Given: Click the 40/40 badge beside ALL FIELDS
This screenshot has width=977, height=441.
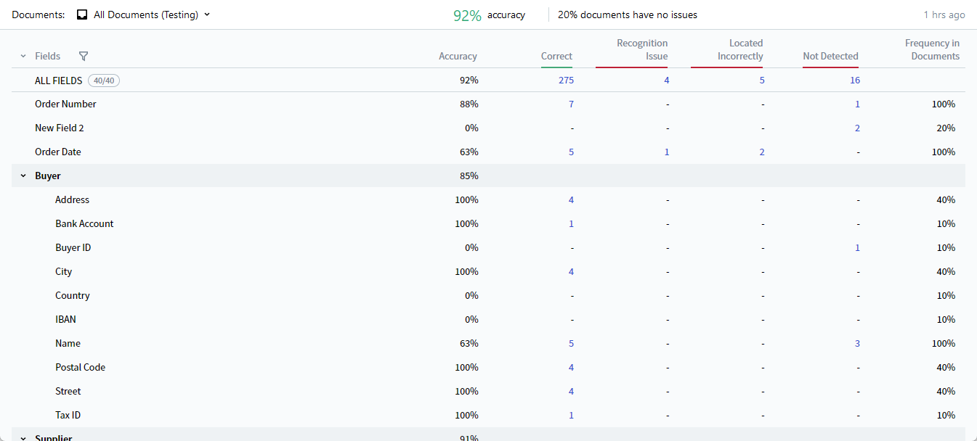Looking at the screenshot, I should [103, 81].
